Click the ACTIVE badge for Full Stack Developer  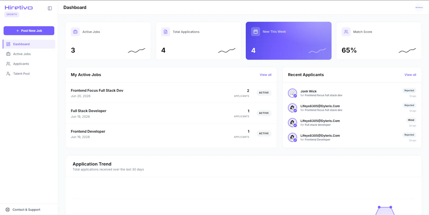tap(264, 113)
